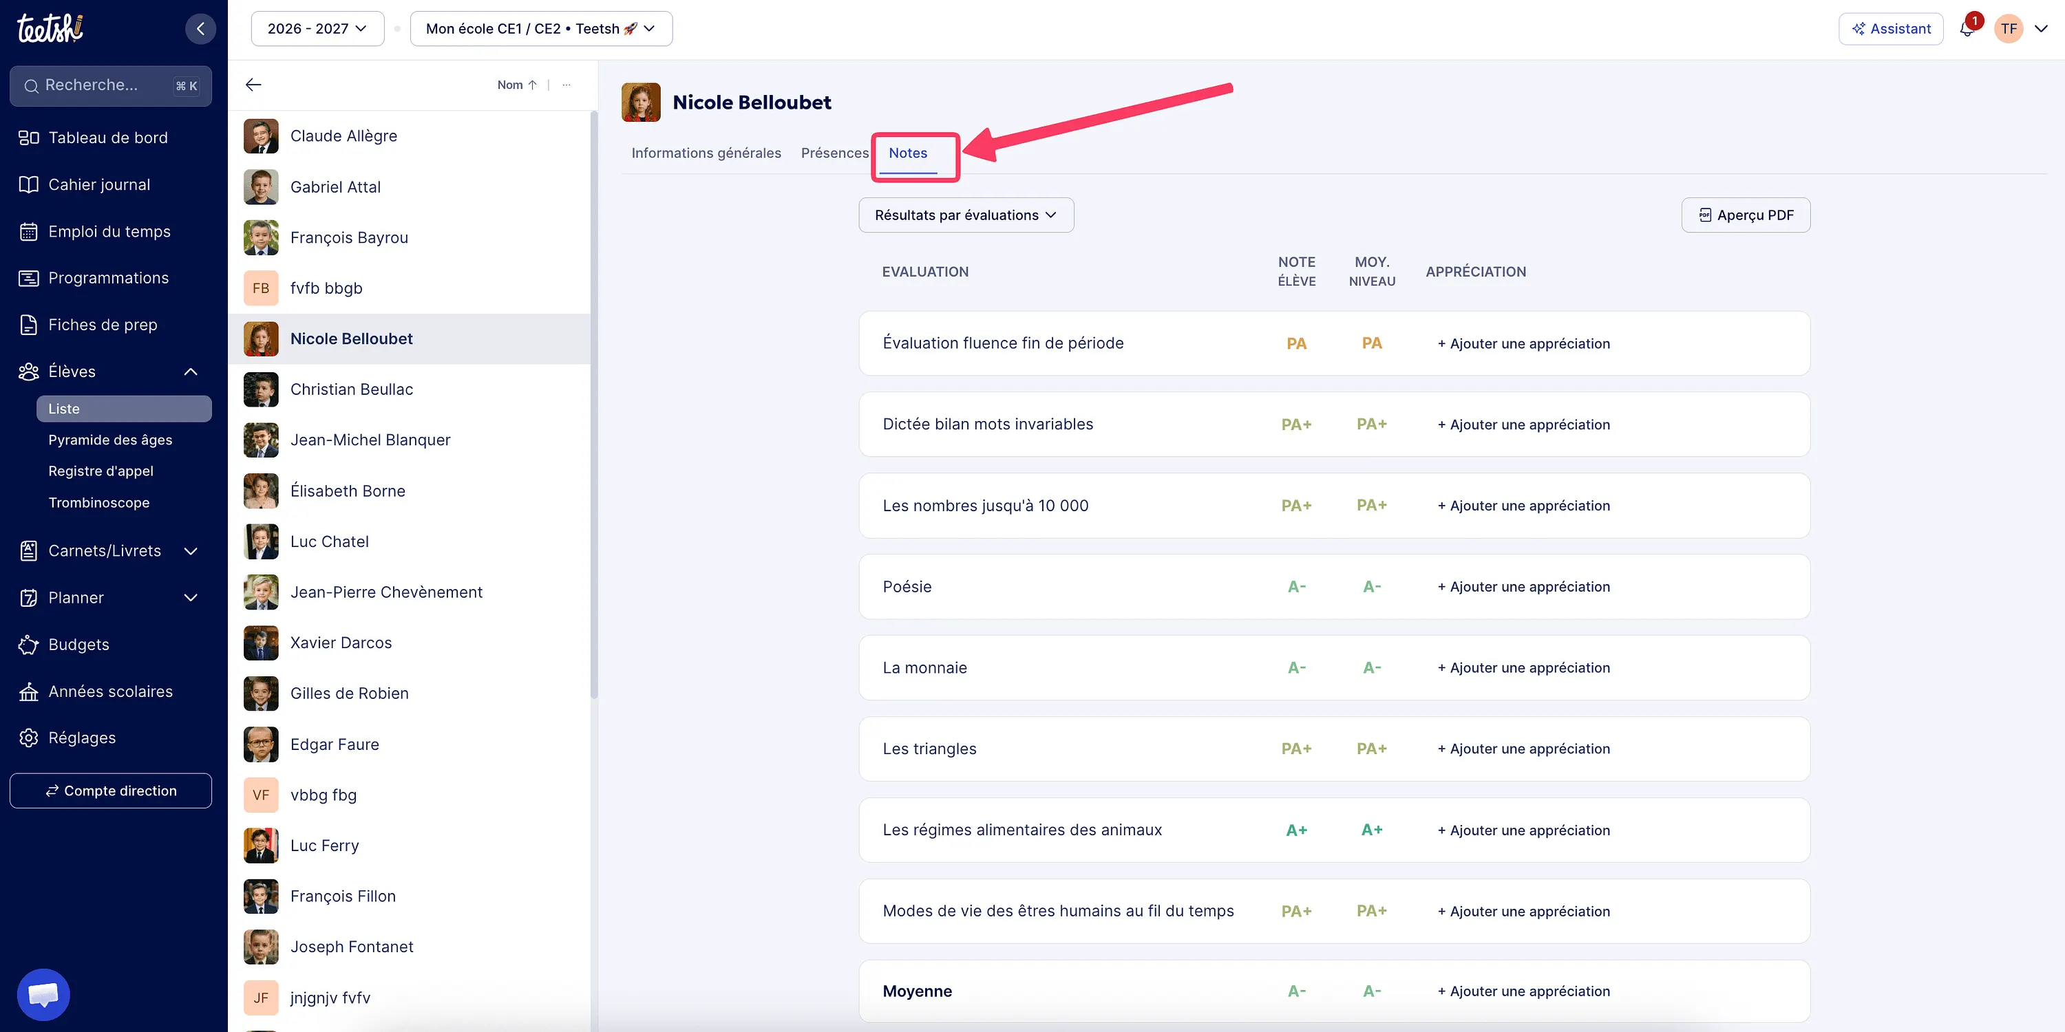The width and height of the screenshot is (2065, 1032).
Task: Open the Assistant button
Action: (1890, 29)
